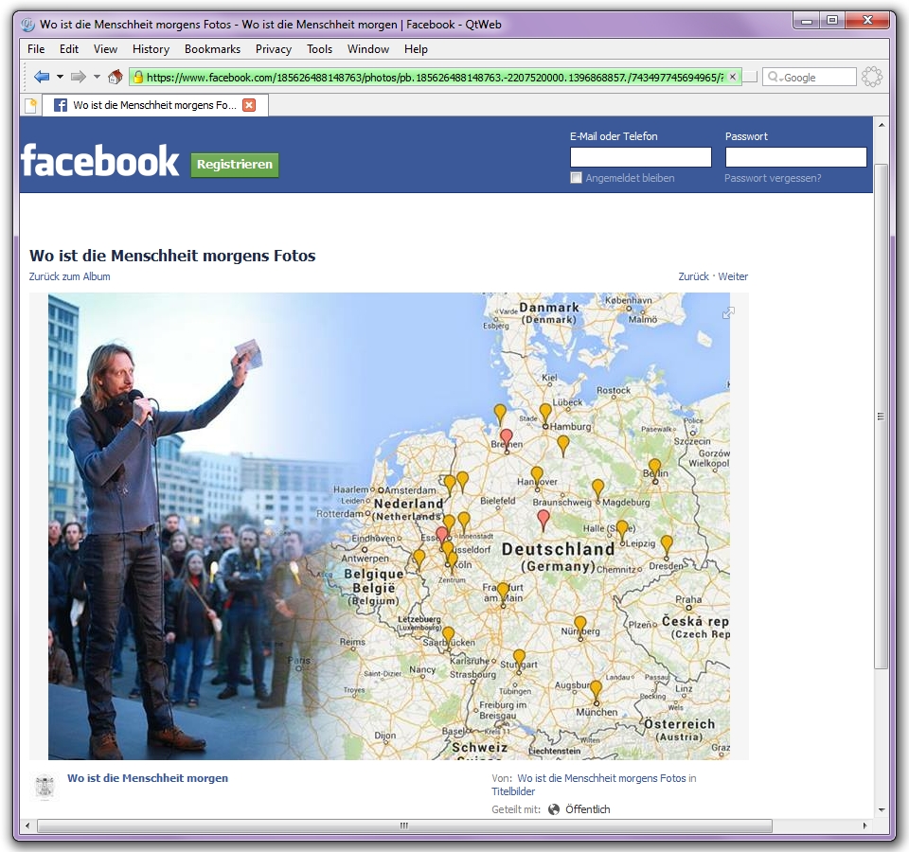Click the horizontal scrollbar thumb
This screenshot has width=909, height=852.
404,825
